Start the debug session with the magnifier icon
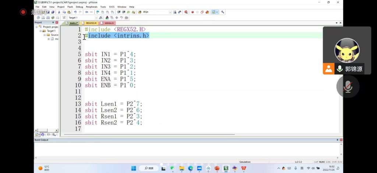 pyautogui.click(x=185, y=12)
